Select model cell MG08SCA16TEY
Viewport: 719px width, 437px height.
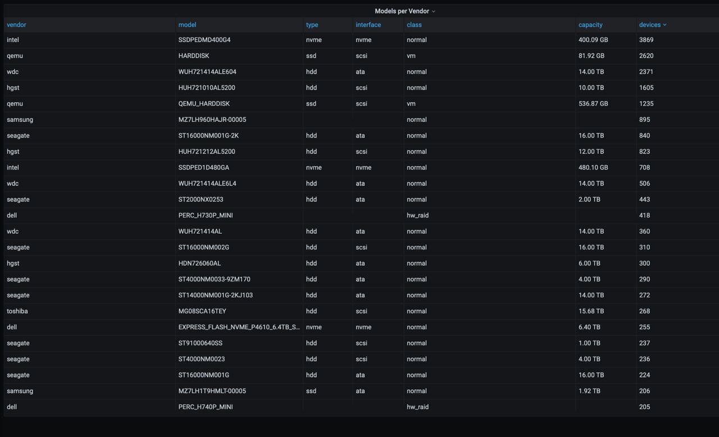click(x=202, y=311)
